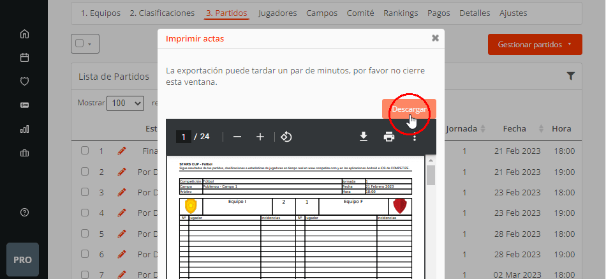606x279 pixels.
Task: Open the payments card icon in the sidebar
Action: [24, 105]
